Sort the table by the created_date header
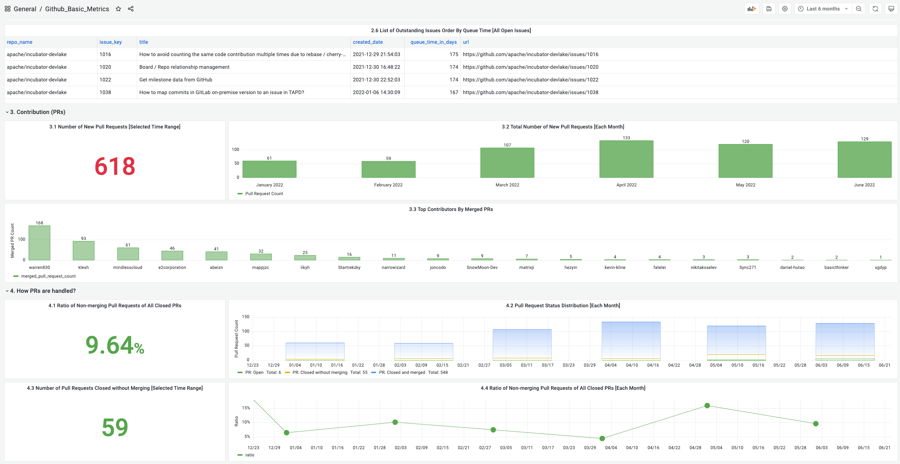Viewport: 900px width, 464px height. (367, 42)
